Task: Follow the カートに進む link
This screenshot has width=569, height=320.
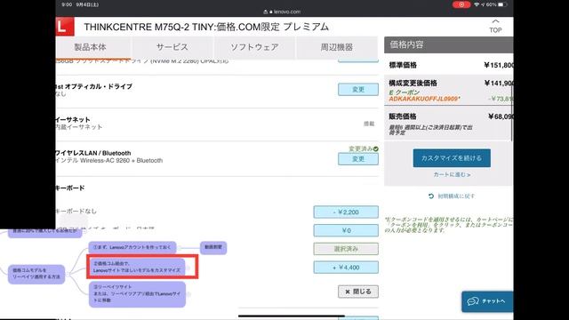Action: point(452,175)
